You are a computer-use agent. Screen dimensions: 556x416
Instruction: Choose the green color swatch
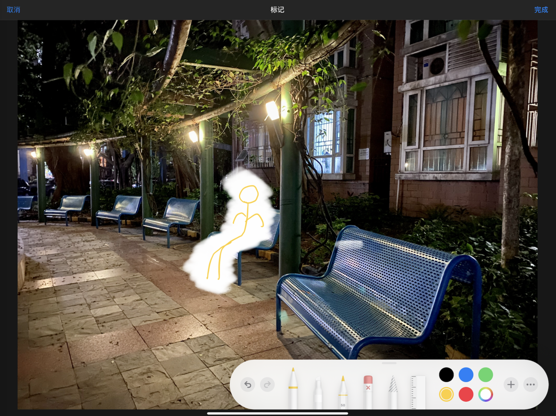pyautogui.click(x=486, y=374)
